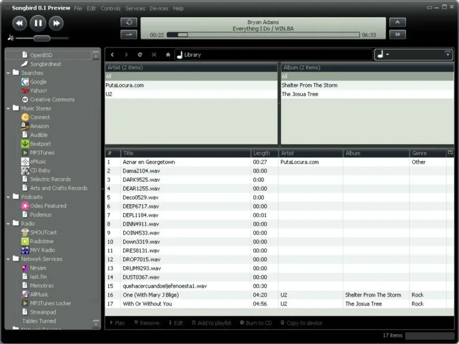Toggle the shuffle mode button
Image resolution: width=459 pixels, height=344 pixels.
[x=129, y=34]
